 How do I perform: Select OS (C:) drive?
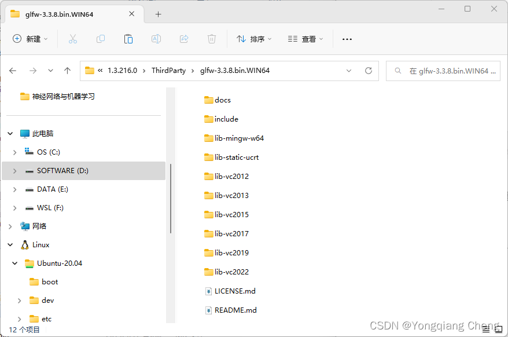click(42, 152)
